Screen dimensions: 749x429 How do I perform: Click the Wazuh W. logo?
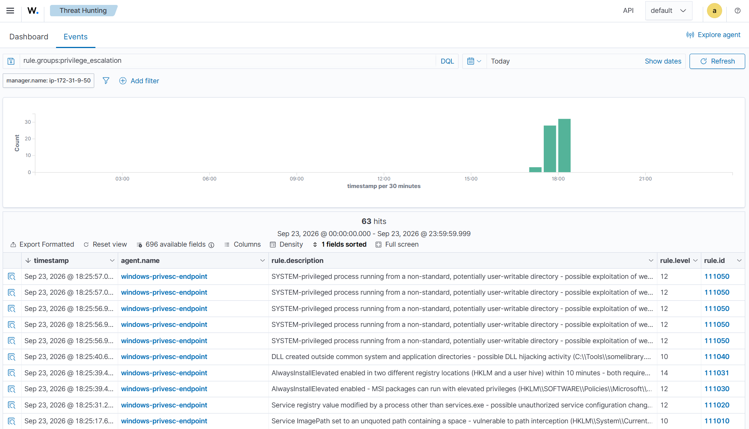(33, 11)
